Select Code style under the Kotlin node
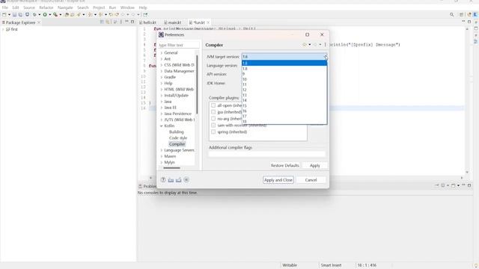 pyautogui.click(x=178, y=138)
